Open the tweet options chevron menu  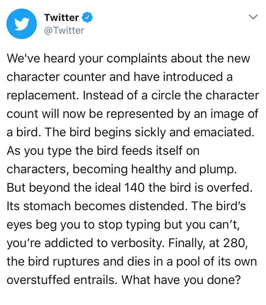point(253,17)
